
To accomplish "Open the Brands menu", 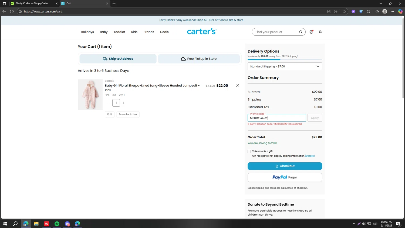I will pos(149,32).
